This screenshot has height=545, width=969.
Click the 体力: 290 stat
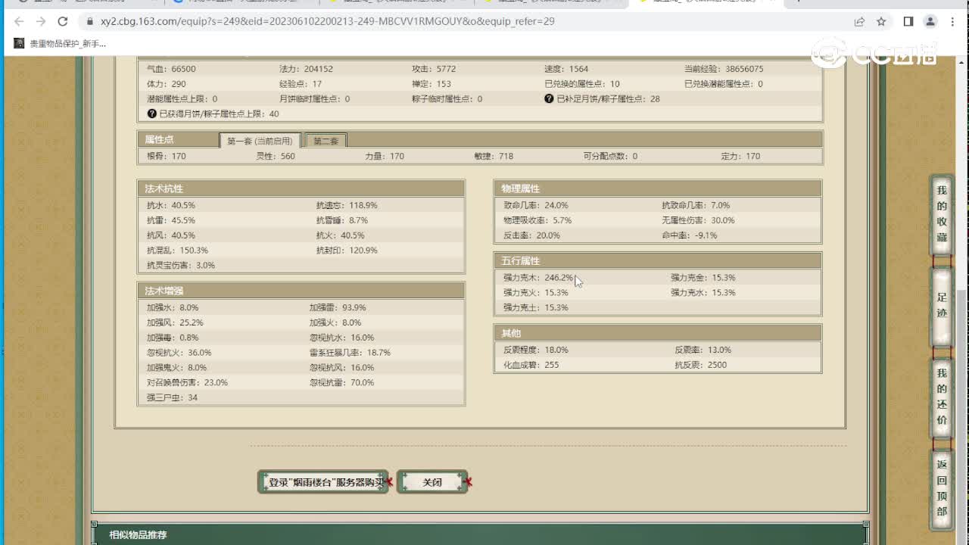click(x=167, y=84)
